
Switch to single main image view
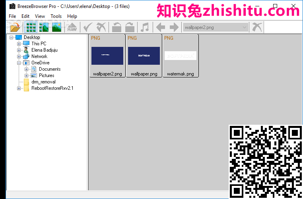pyautogui.click(x=56, y=27)
